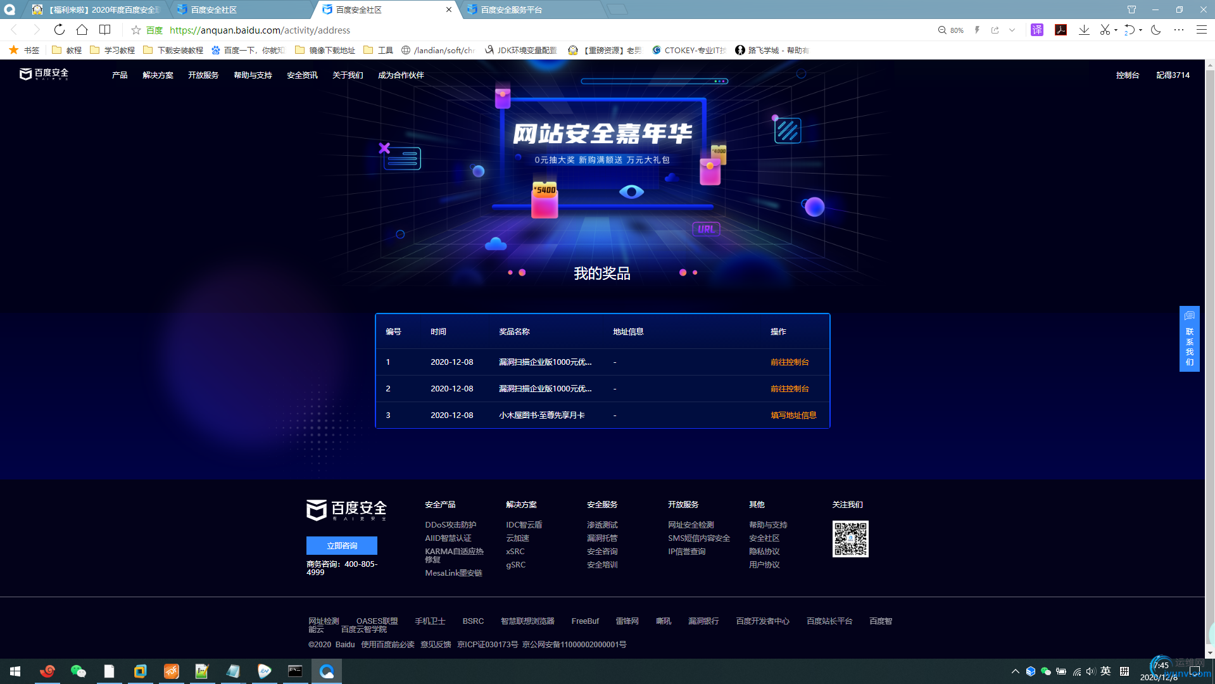Expand the address bar dropdown chevron
This screenshot has width=1215, height=684.
tap(1012, 30)
